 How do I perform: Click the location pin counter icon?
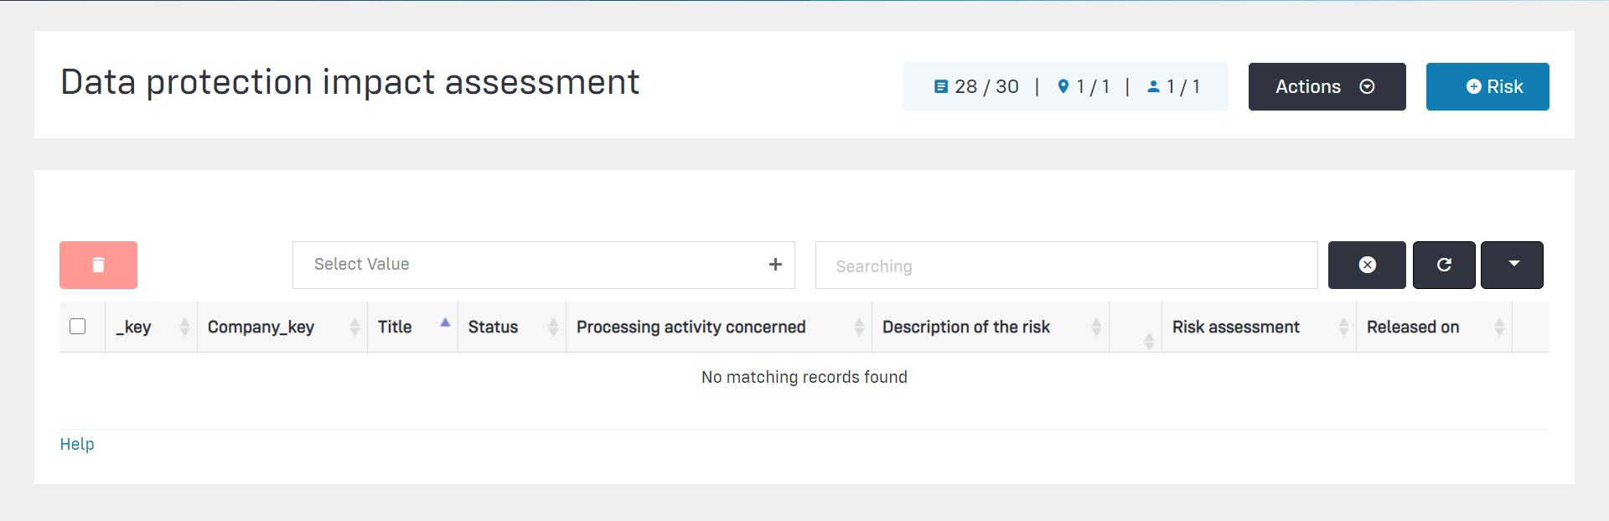click(1063, 86)
